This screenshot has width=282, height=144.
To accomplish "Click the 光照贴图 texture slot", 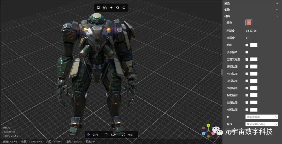I will (x=254, y=110).
